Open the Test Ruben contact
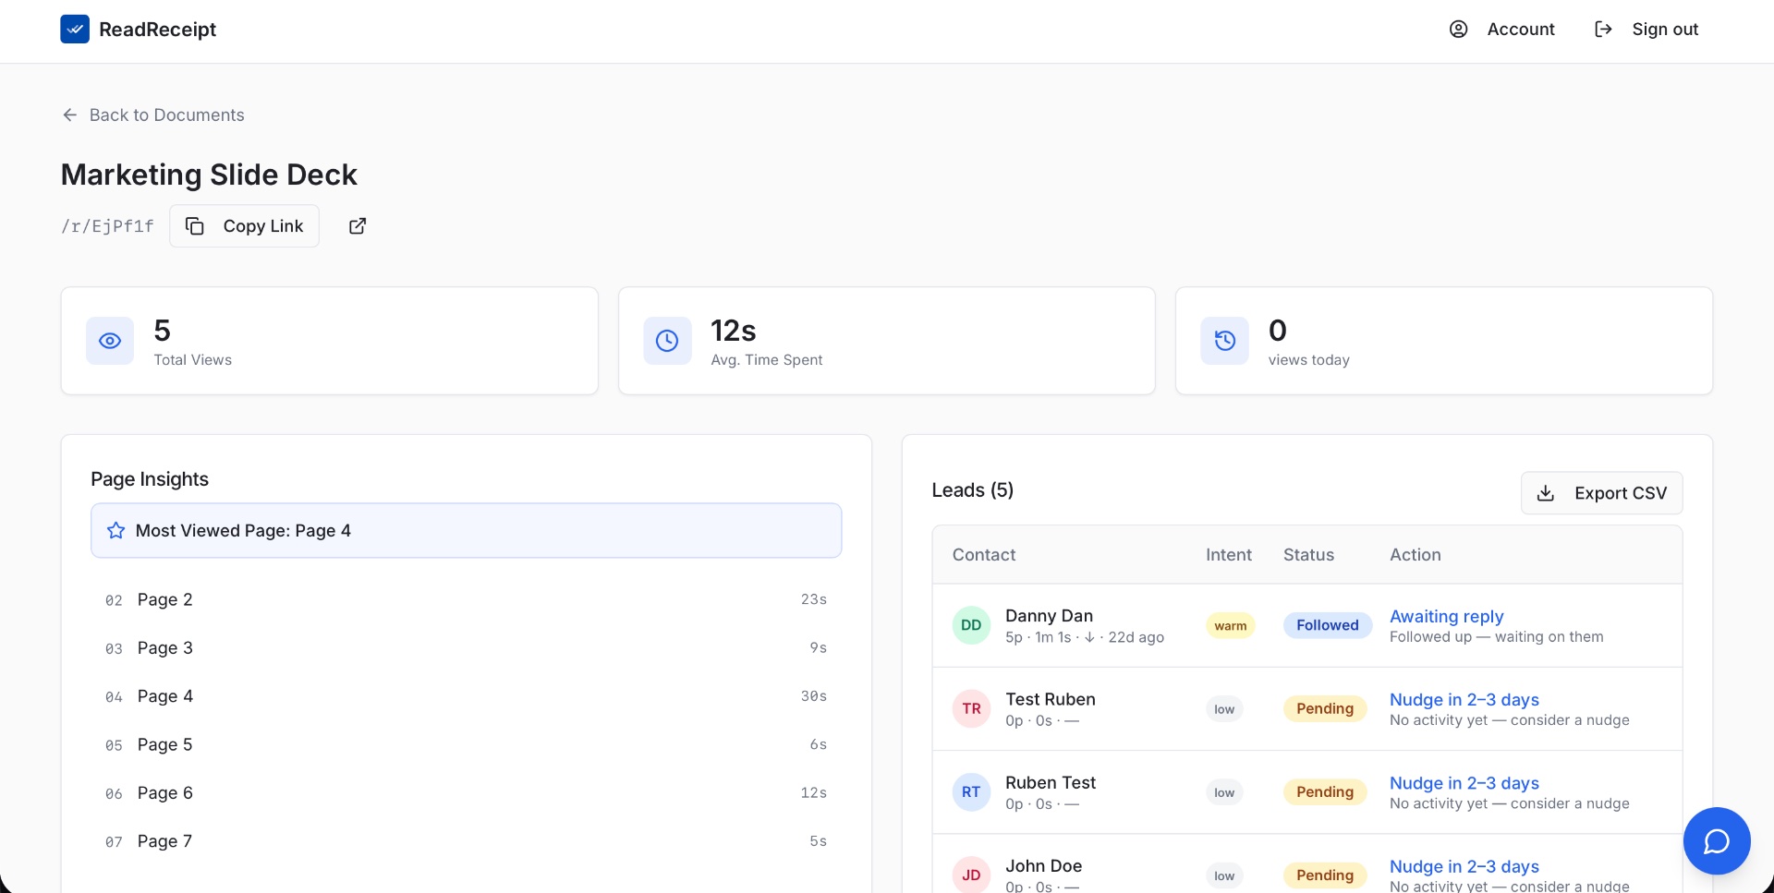Viewport: 1774px width, 893px height. (1051, 699)
